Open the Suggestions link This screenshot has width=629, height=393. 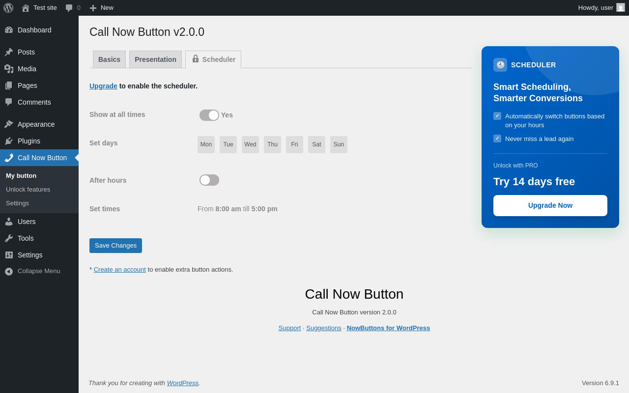coord(324,328)
